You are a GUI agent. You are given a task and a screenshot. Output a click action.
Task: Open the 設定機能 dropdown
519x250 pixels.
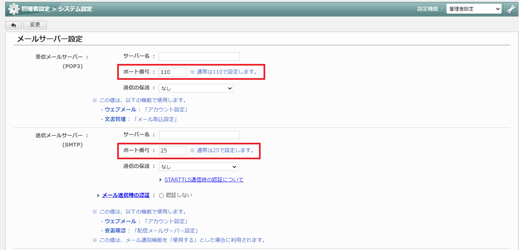[x=474, y=9]
